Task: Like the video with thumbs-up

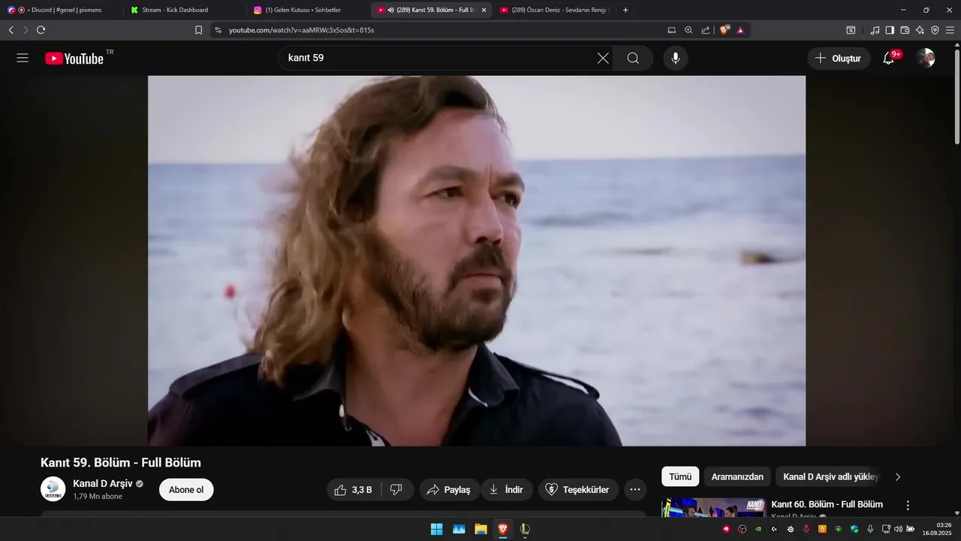Action: point(353,490)
